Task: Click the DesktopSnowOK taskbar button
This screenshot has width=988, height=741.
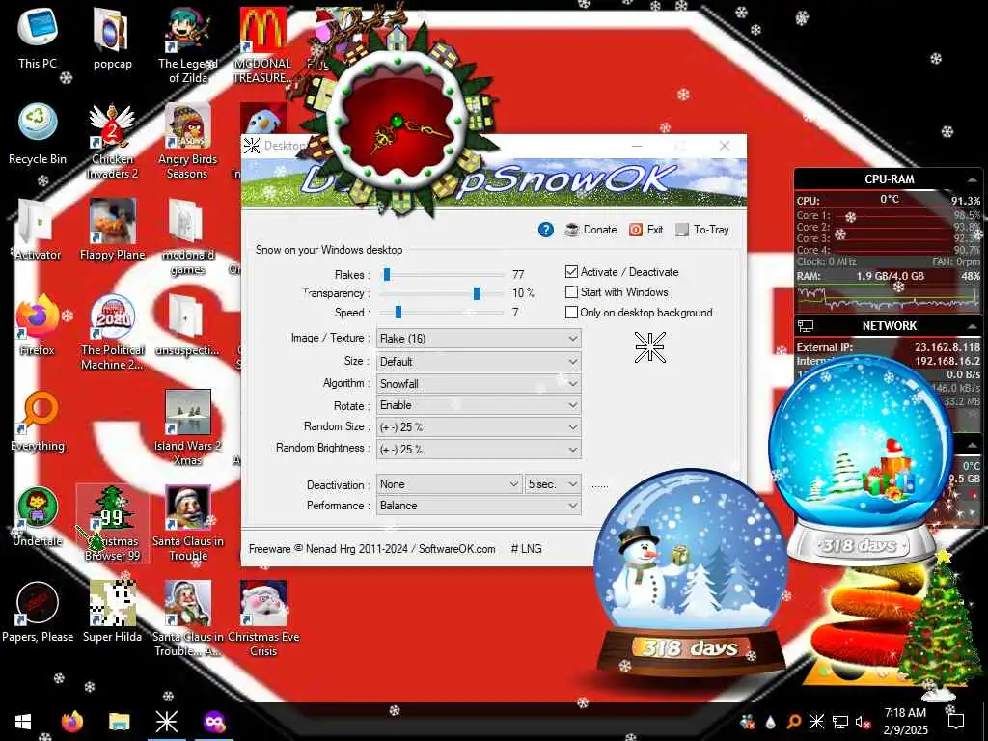Action: [x=166, y=722]
